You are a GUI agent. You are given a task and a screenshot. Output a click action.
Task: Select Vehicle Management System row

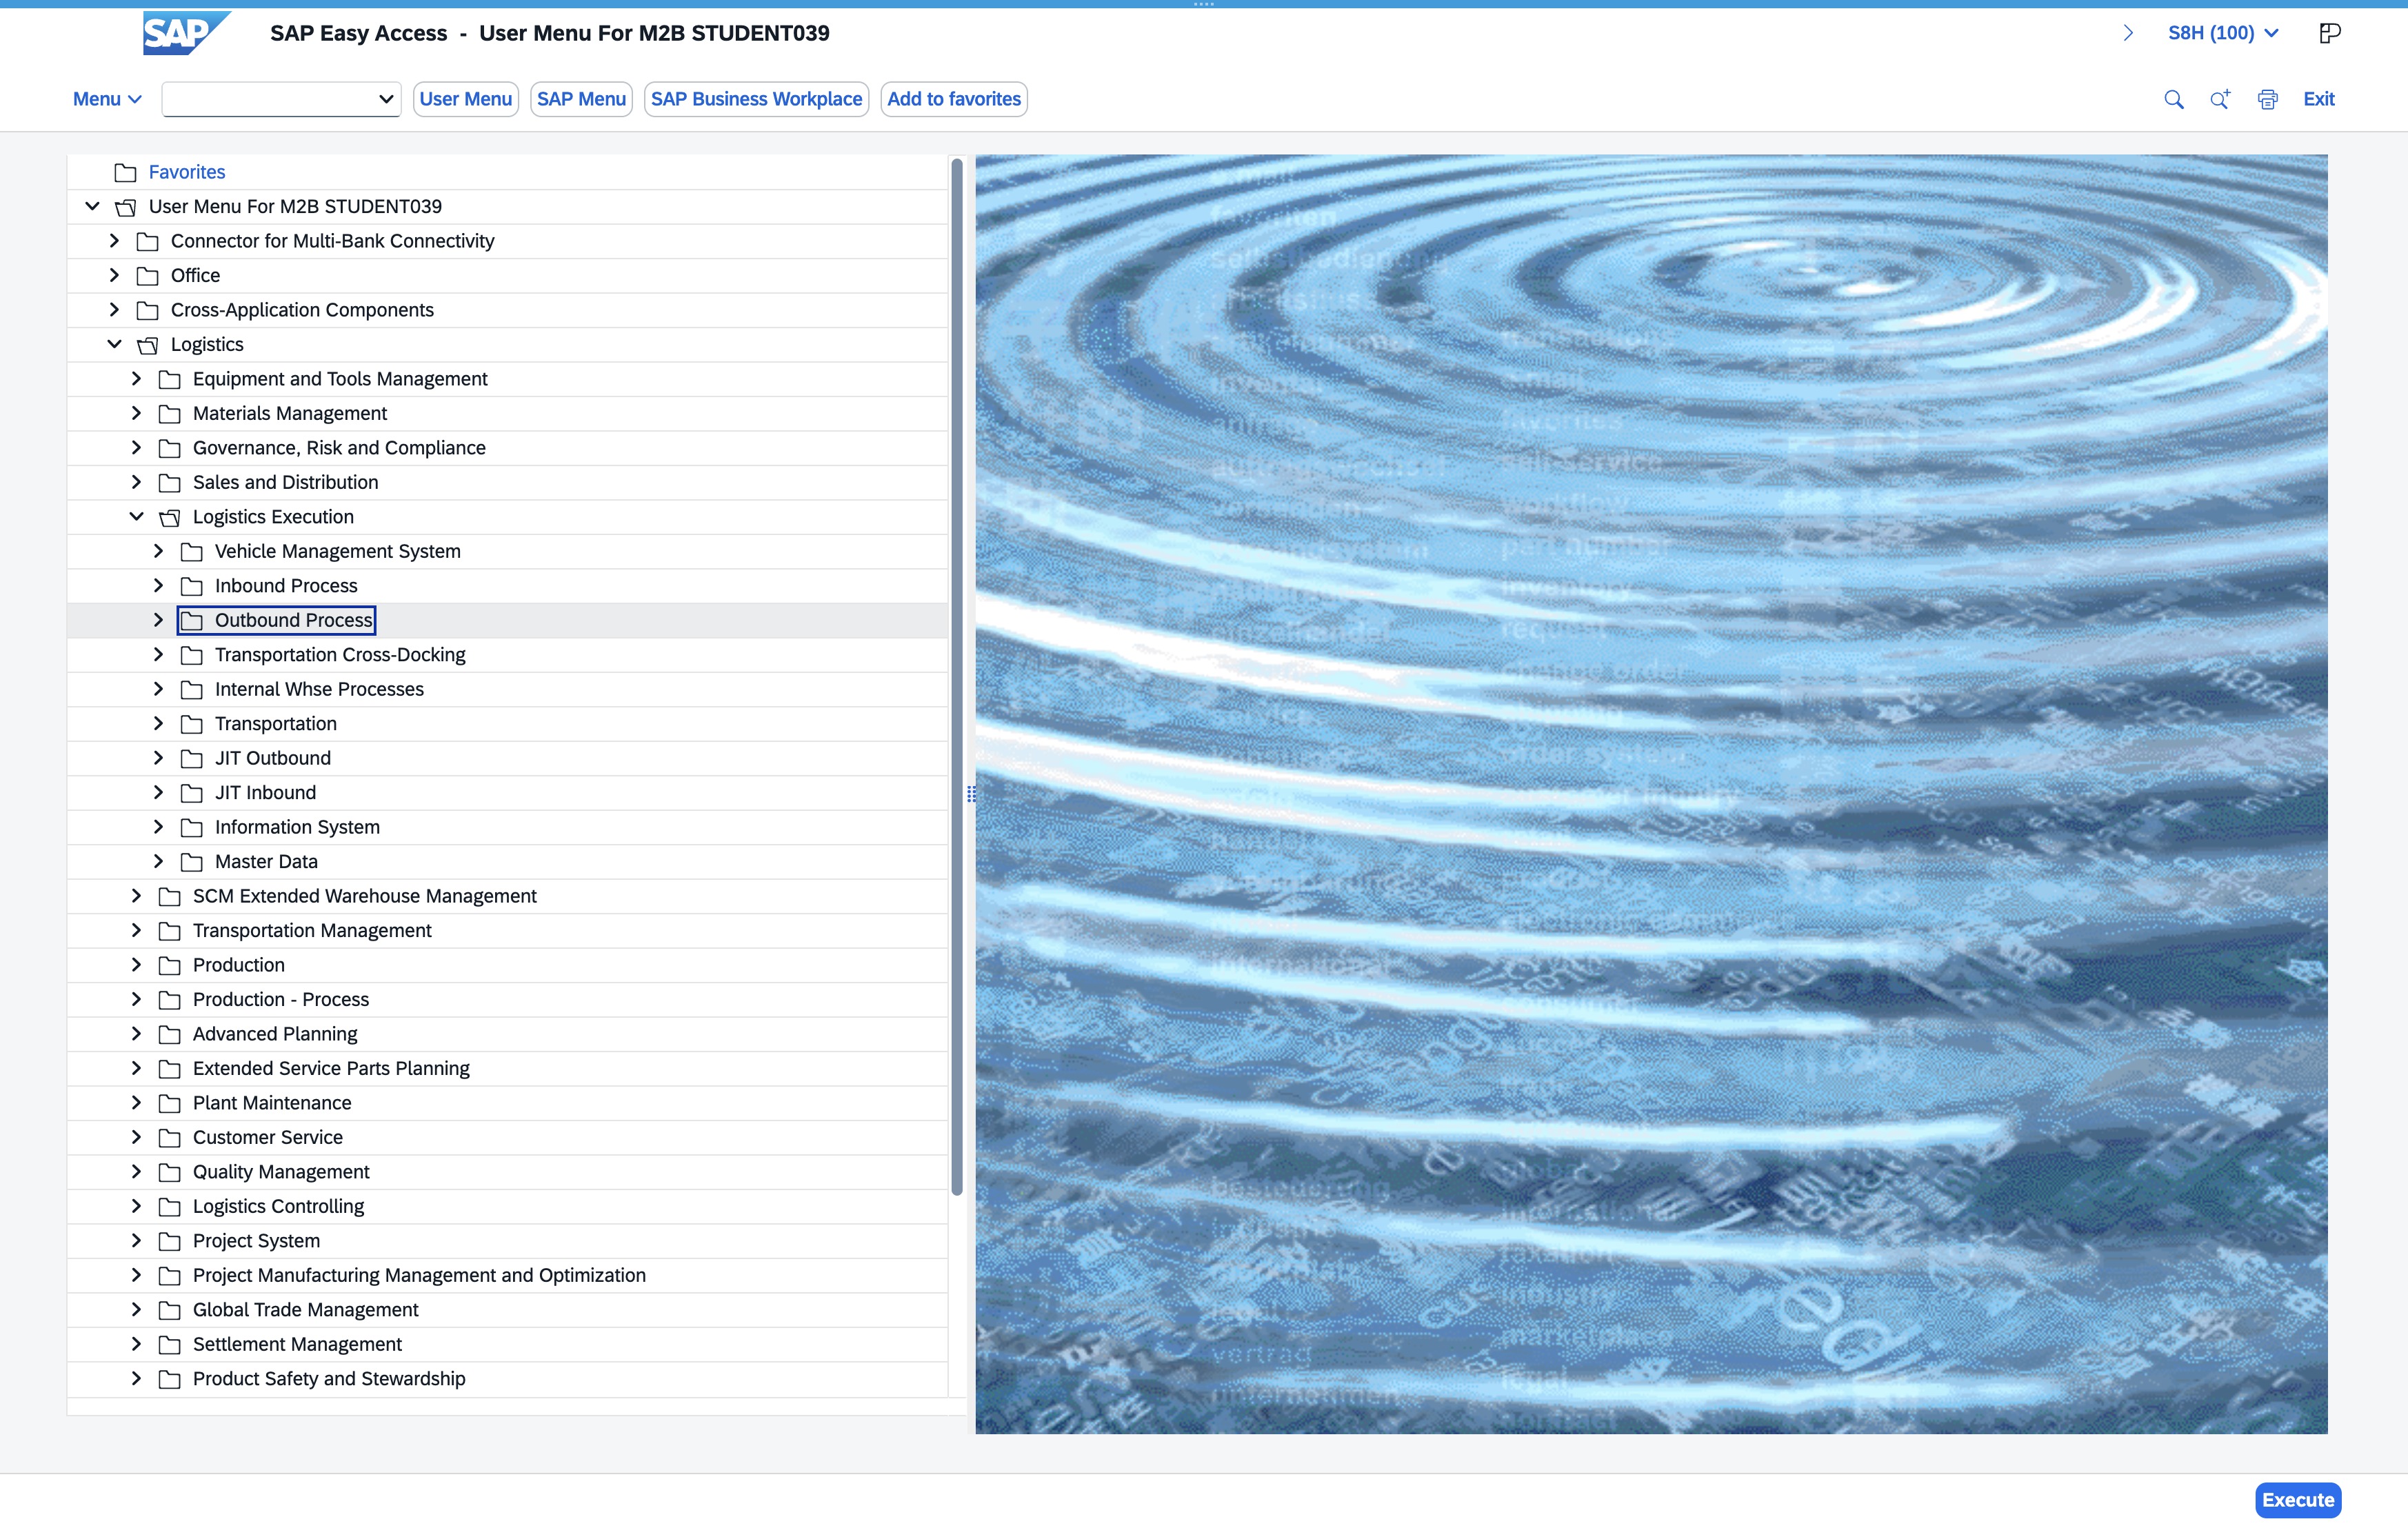point(507,551)
